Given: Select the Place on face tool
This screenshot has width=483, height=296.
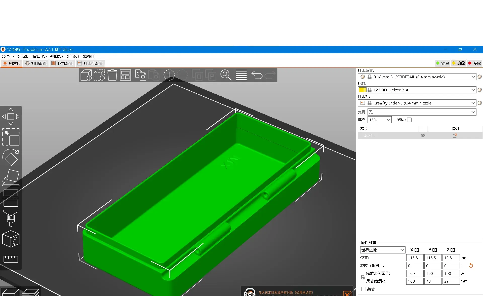Looking at the screenshot, I should pyautogui.click(x=11, y=177).
